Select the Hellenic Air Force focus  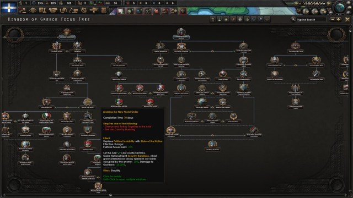pyautogui.click(x=296, y=47)
